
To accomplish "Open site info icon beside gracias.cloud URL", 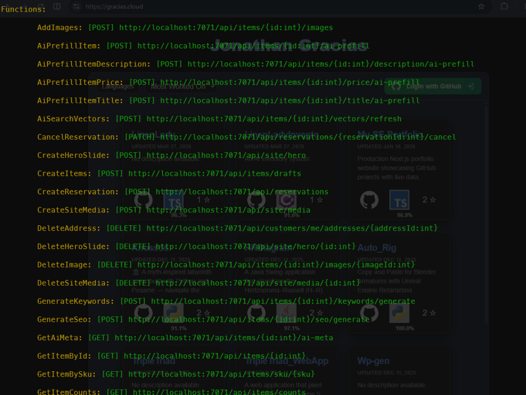I will pos(76,6).
